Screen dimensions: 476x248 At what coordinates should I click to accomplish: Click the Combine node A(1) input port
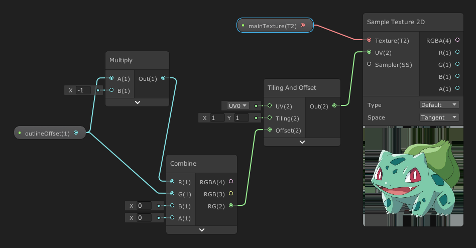pos(172,218)
